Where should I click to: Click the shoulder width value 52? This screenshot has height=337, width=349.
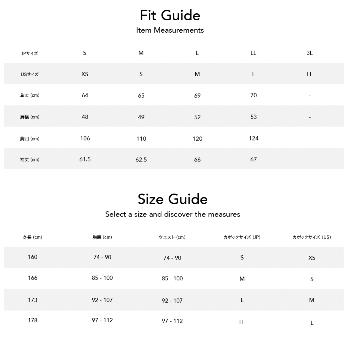[x=197, y=117]
